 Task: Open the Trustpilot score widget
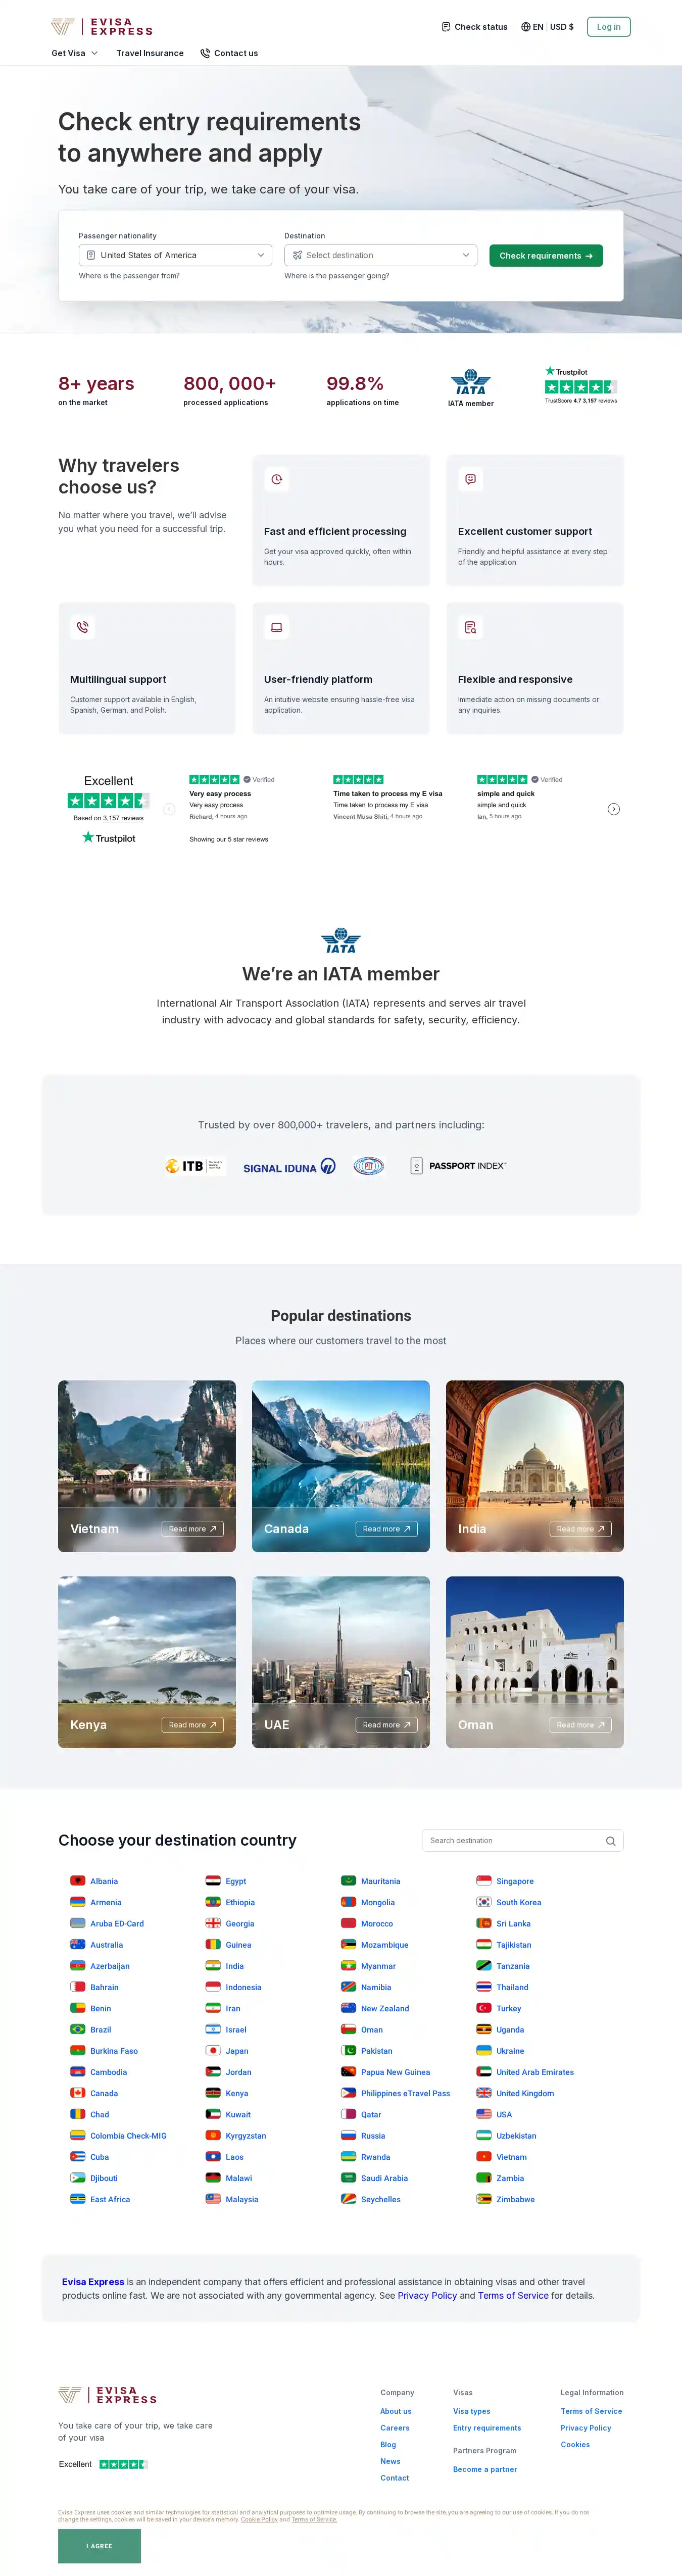coord(581,385)
